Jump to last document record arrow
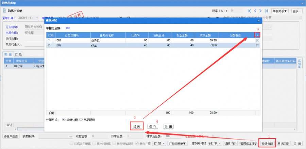The width and height of the screenshot is (306, 149). [x=266, y=11]
